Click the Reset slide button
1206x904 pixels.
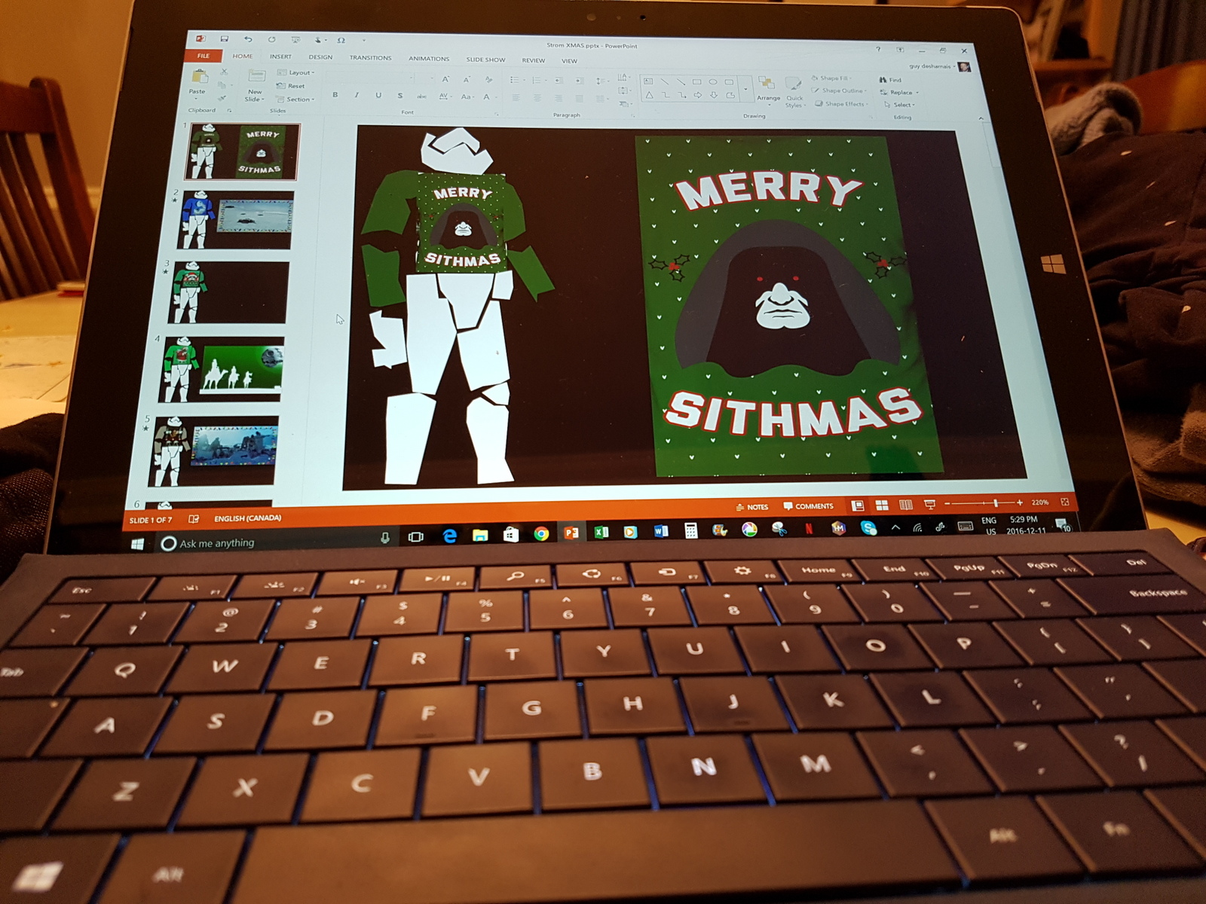(291, 86)
